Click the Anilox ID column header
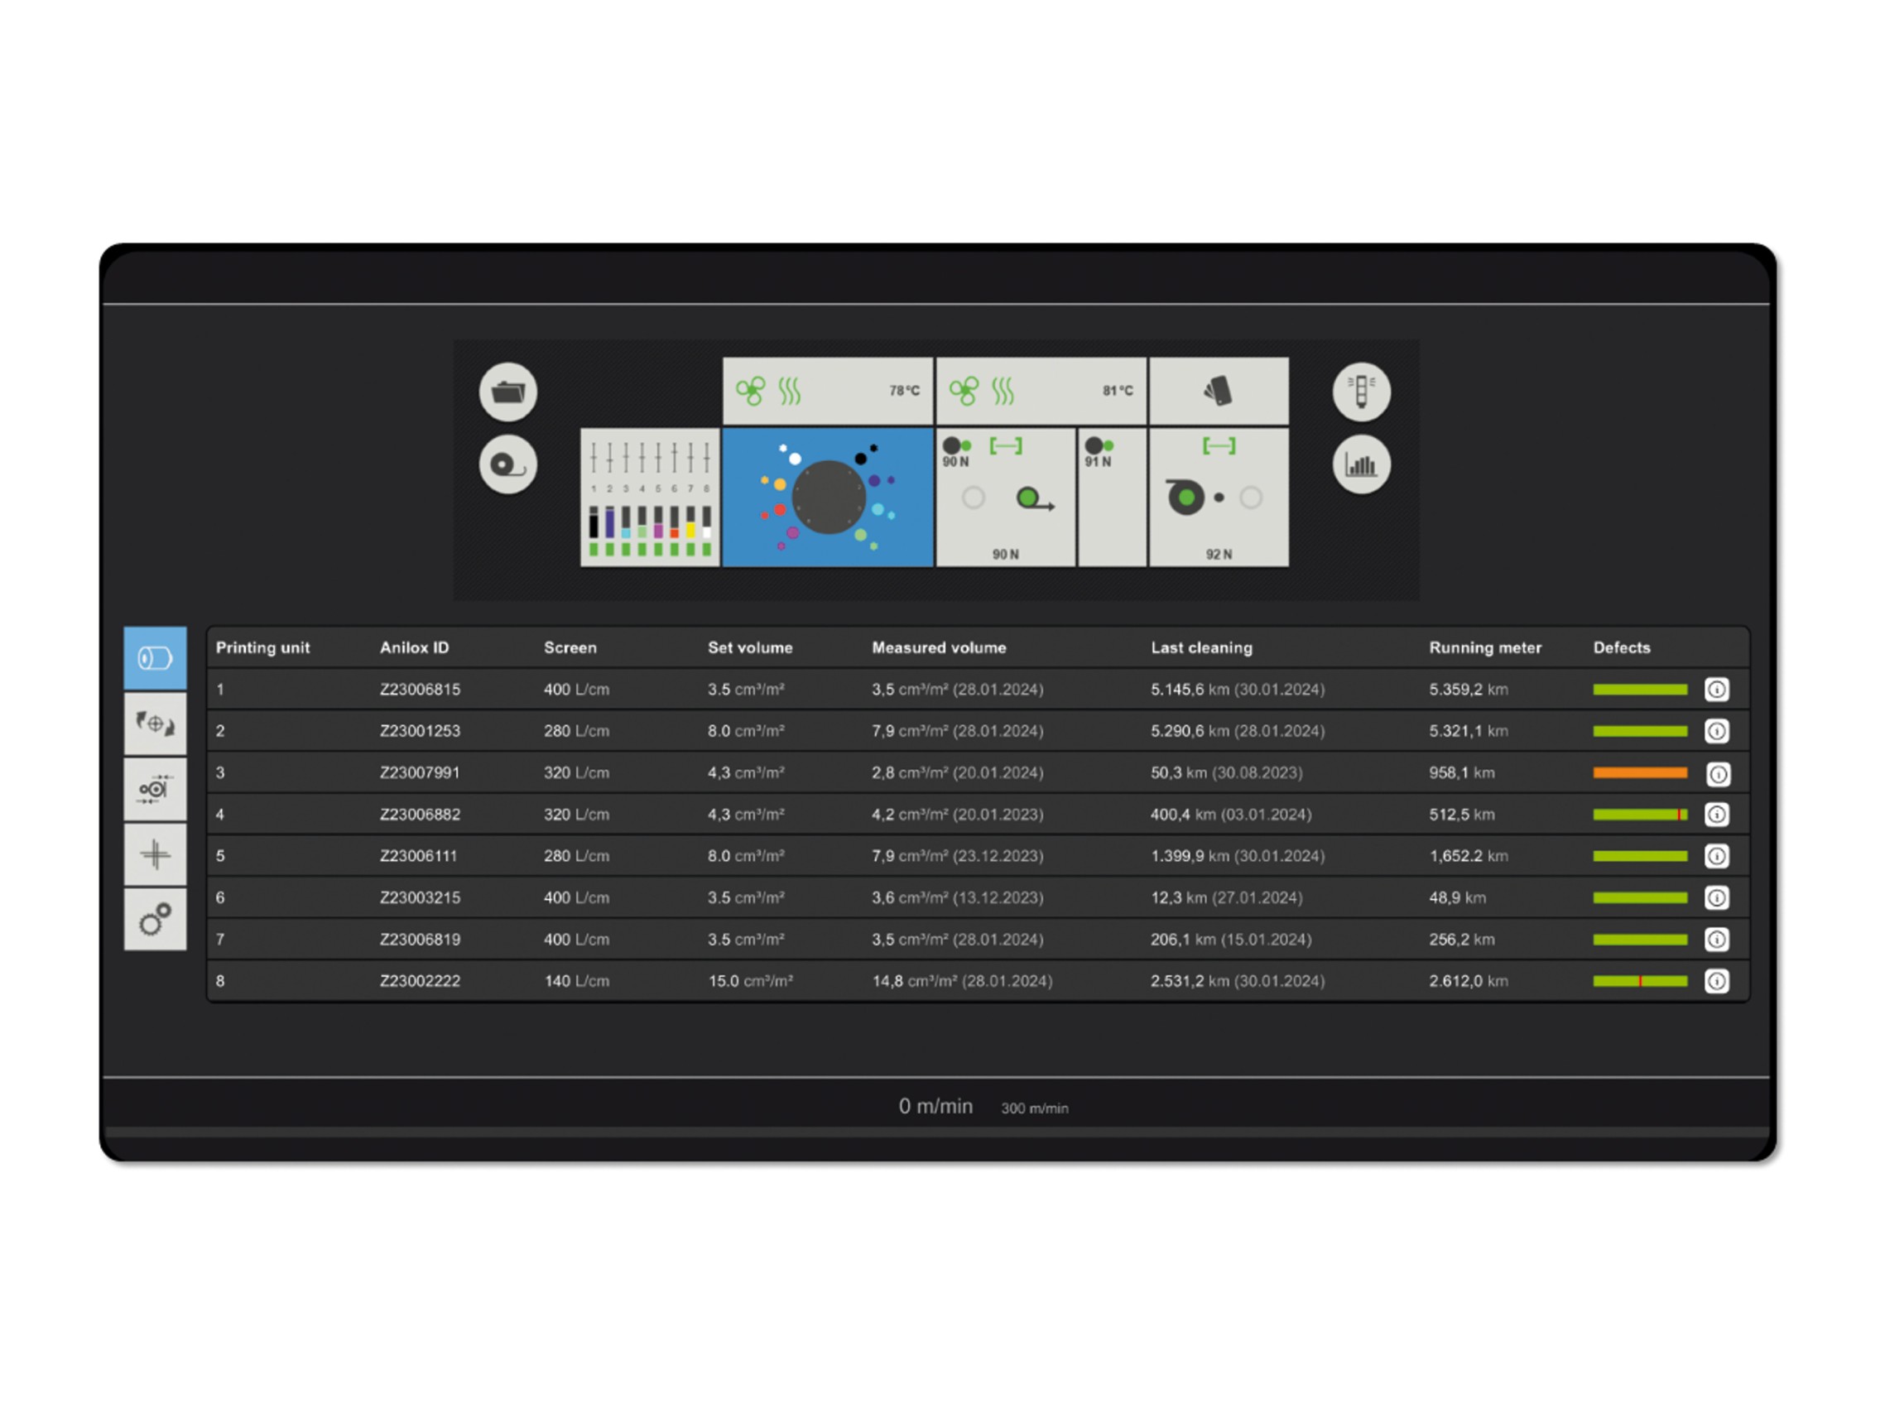The width and height of the screenshot is (1885, 1414). click(414, 647)
